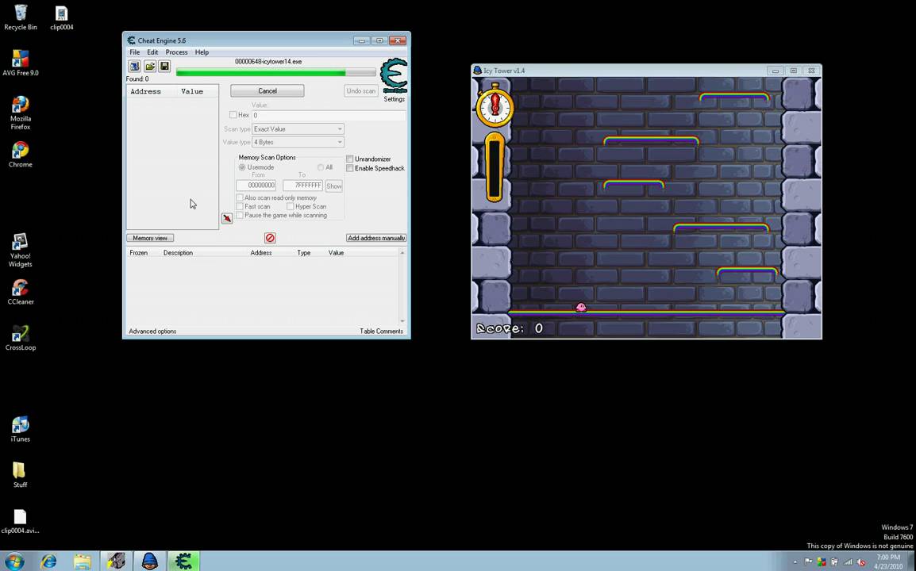This screenshot has height=571, width=916.
Task: Open Settings via the Cheat Engine logo
Action: coord(393,75)
